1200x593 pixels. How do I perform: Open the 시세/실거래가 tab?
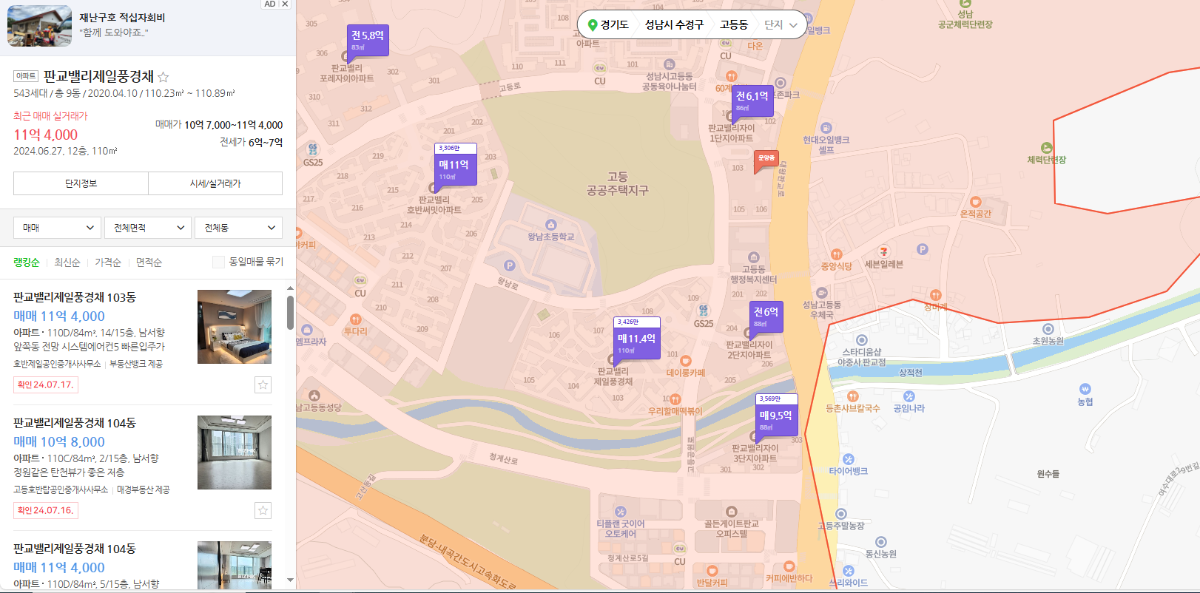[x=215, y=183]
